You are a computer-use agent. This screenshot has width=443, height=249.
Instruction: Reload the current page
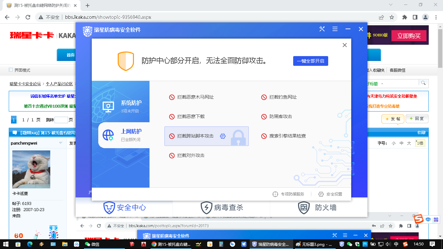pos(28,17)
